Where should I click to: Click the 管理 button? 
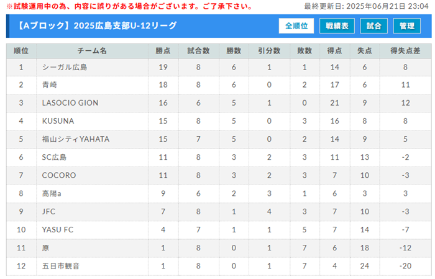(406, 26)
